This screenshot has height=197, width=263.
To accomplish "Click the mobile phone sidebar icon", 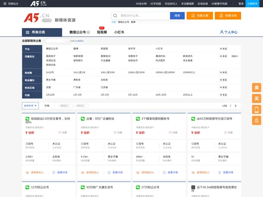I will [256, 109].
